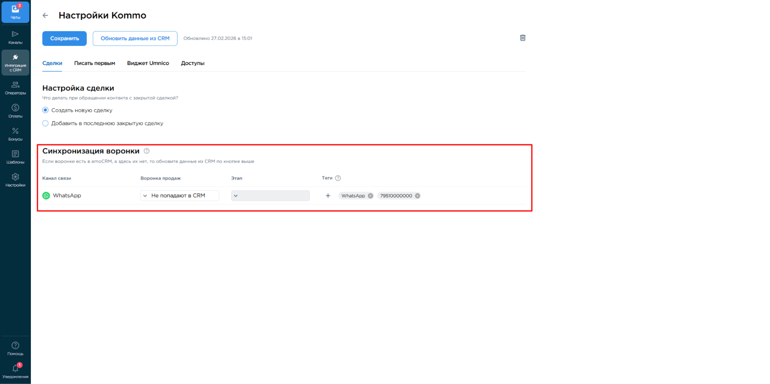Open the Этап stage dropdown
This screenshot has height=384, width=770.
[270, 196]
